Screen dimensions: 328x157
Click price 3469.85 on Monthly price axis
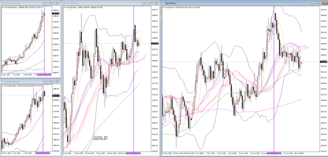coord(56,10)
